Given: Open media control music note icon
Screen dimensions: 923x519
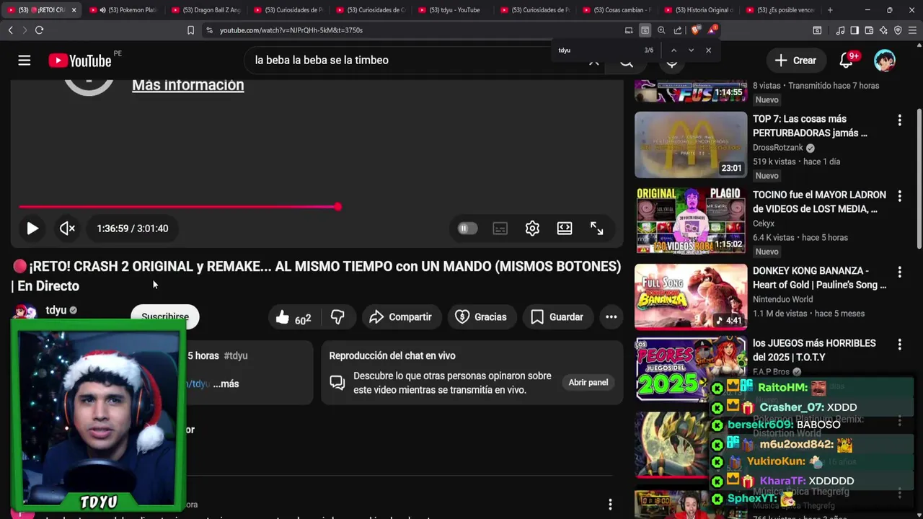Looking at the screenshot, I should coord(840,30).
